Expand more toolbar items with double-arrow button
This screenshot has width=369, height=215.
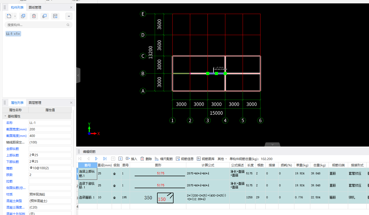(x=69, y=16)
